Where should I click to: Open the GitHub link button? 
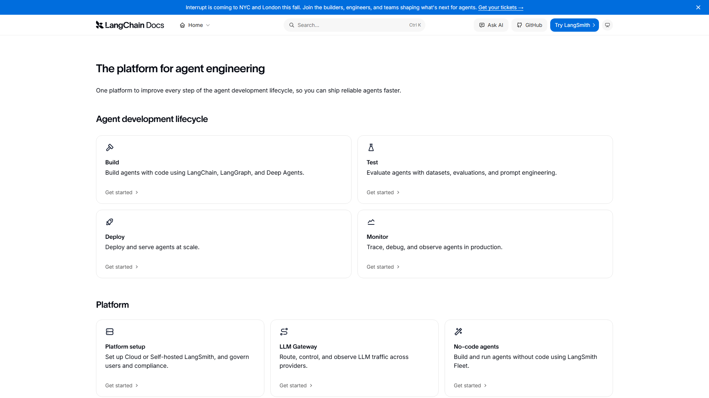point(529,25)
